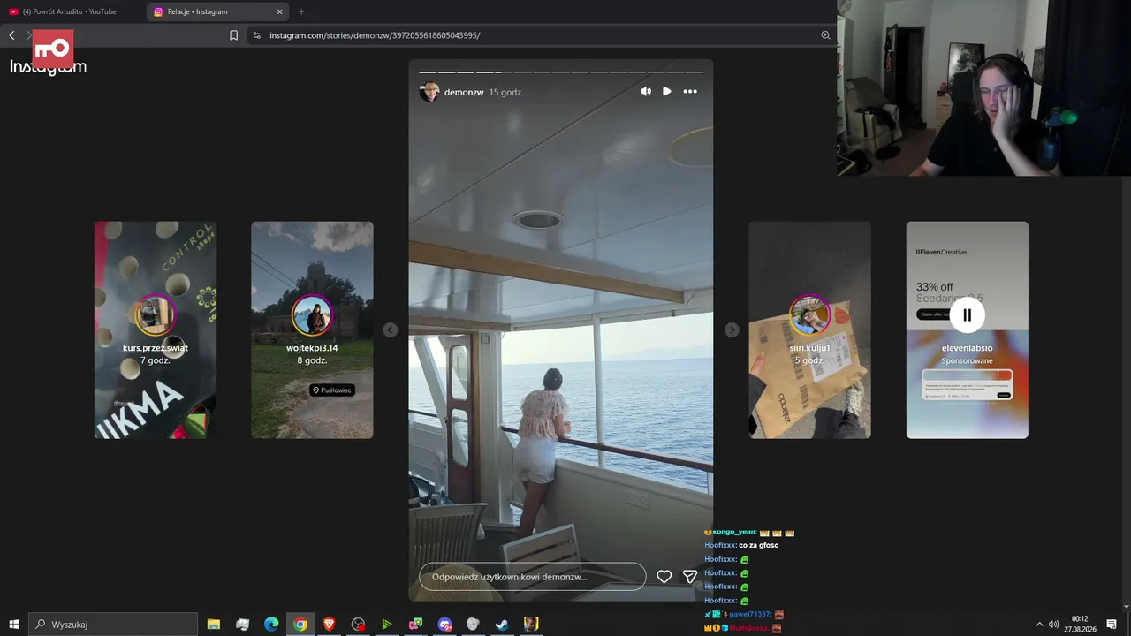The width and height of the screenshot is (1131, 636).
Task: Click the red password key overlay icon
Action: pyautogui.click(x=53, y=48)
